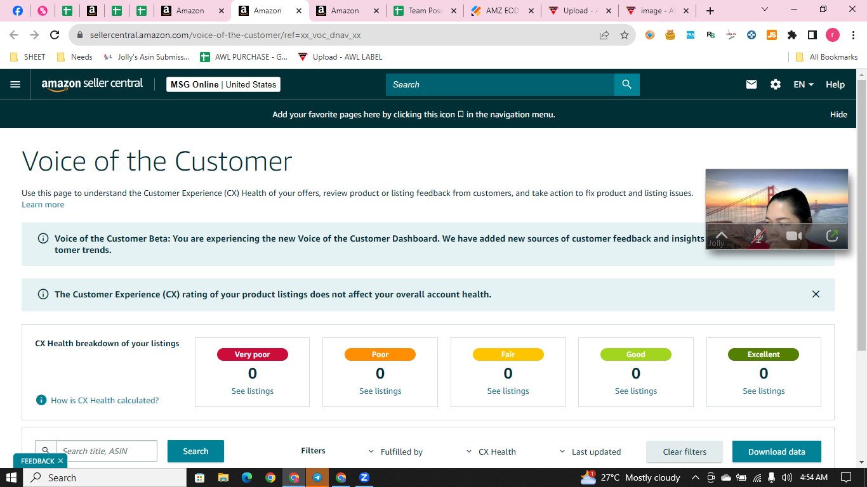Close the CX rating notice banner
This screenshot has height=487, width=867.
(816, 294)
